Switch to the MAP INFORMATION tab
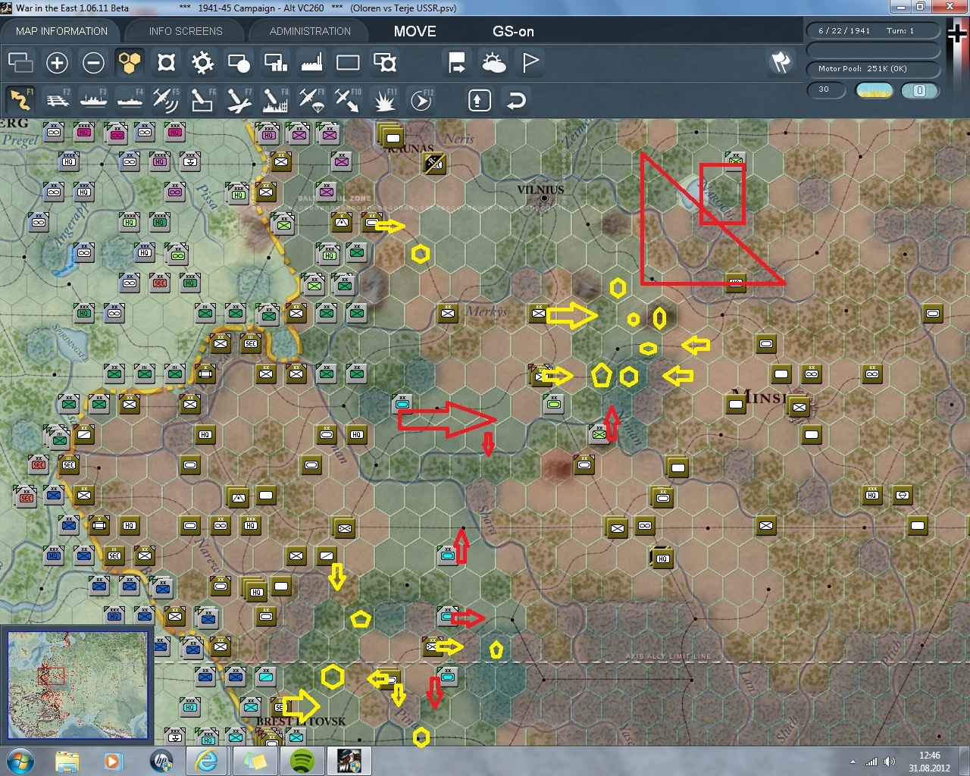 point(61,31)
